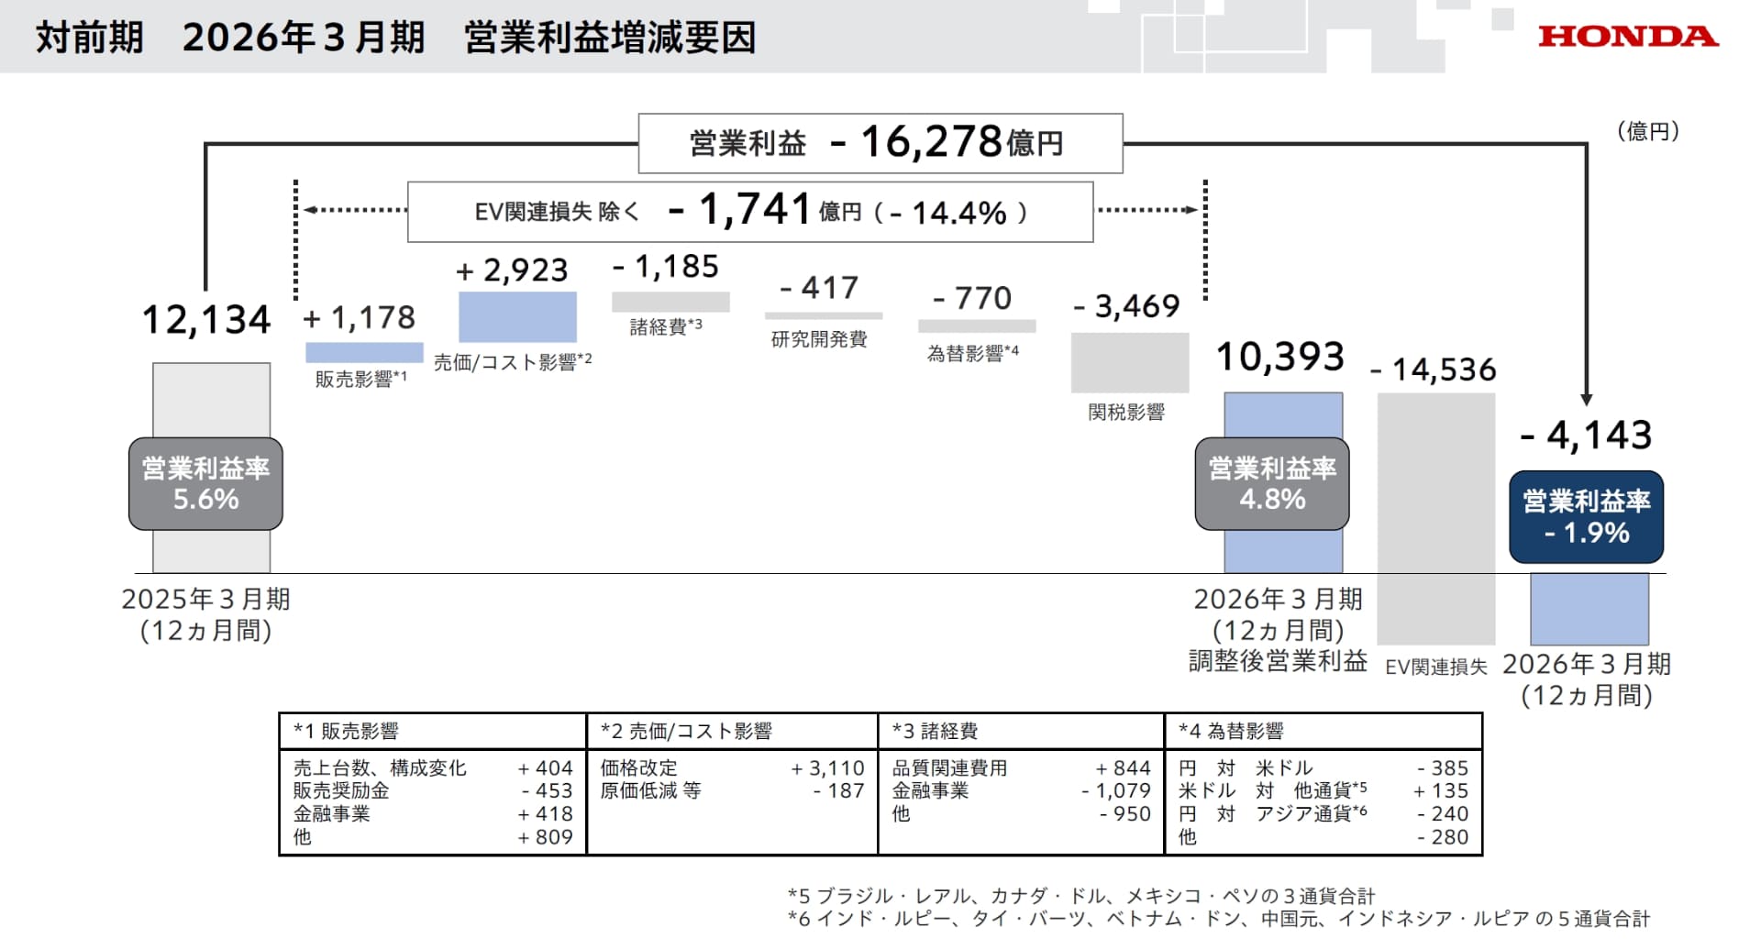Click the 価格改定 row label
Image resolution: width=1761 pixels, height=949 pixels.
[x=638, y=768]
